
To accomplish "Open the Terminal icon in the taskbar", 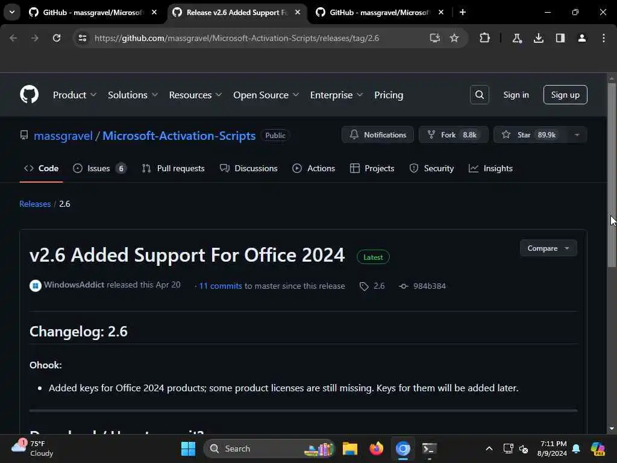I will 429,449.
